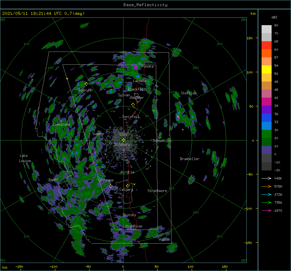This screenshot has width=291, height=271.
Task: Click the 04DK legend label
Action: point(278,178)
